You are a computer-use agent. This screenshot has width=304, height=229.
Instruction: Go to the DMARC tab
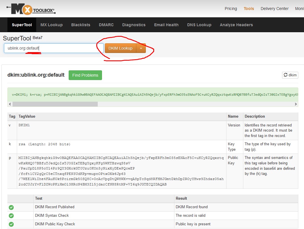(106, 25)
